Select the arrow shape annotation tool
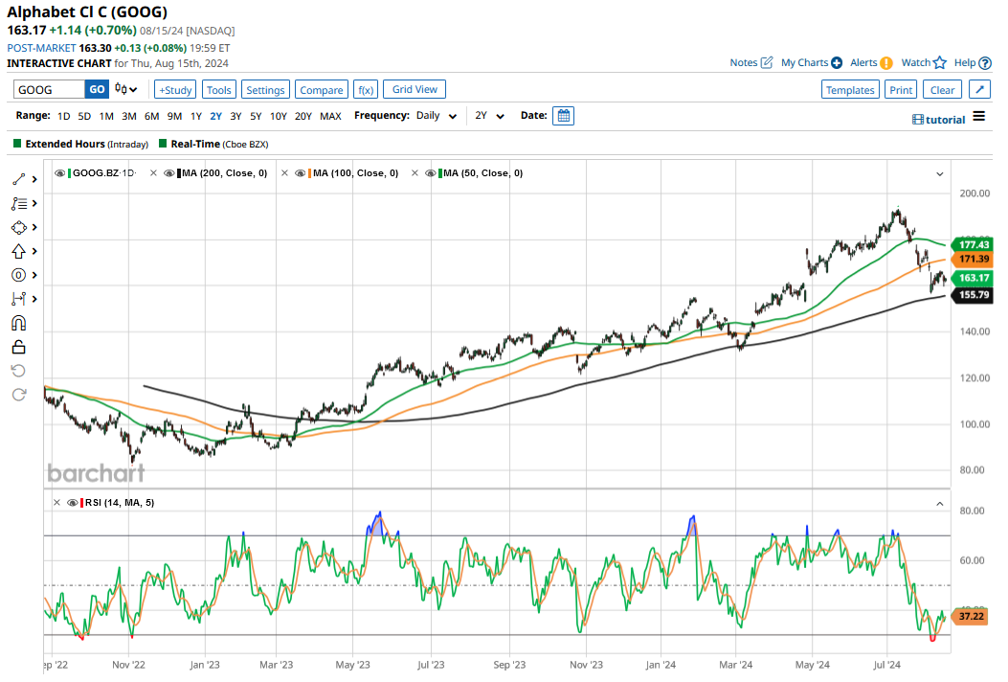The image size is (1008, 682). coord(19,251)
